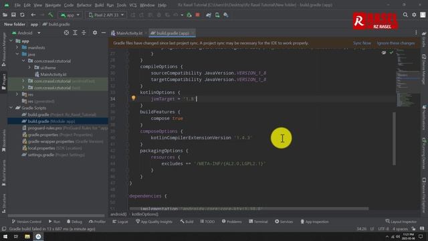Image resolution: width=428 pixels, height=241 pixels.
Task: Toggle Build Variants tool window
Action: 4,173
